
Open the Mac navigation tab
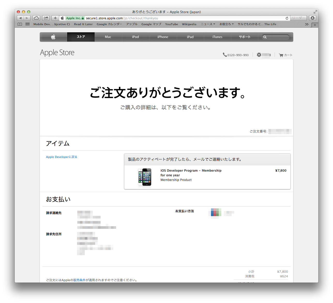[108, 37]
